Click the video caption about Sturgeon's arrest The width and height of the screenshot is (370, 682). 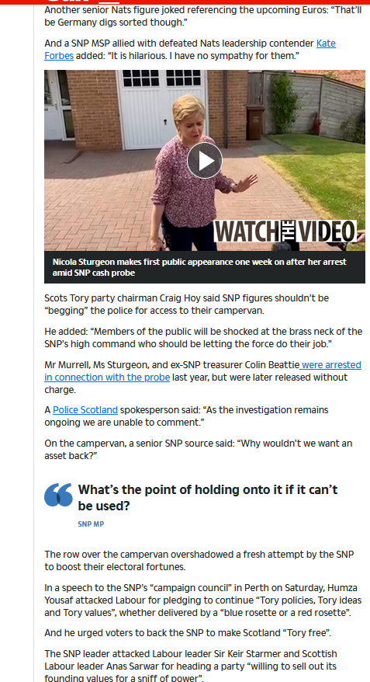pyautogui.click(x=199, y=267)
